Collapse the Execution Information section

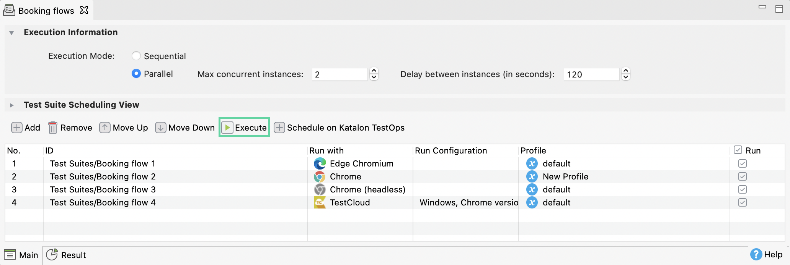point(11,33)
